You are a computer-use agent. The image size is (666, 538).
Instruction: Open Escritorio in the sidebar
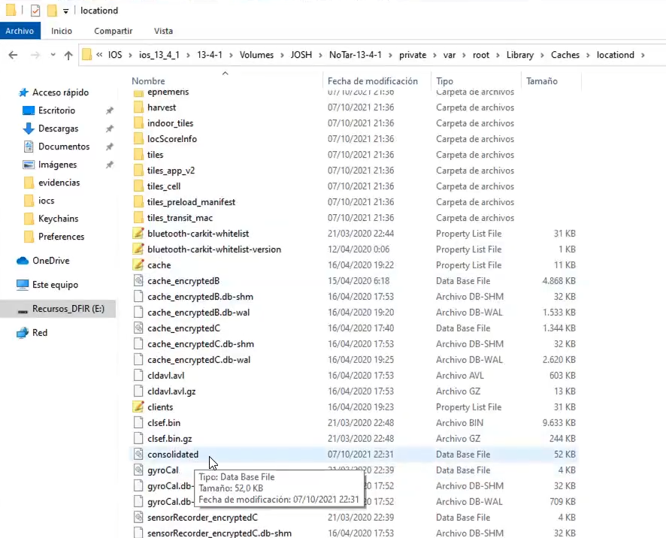click(x=56, y=110)
